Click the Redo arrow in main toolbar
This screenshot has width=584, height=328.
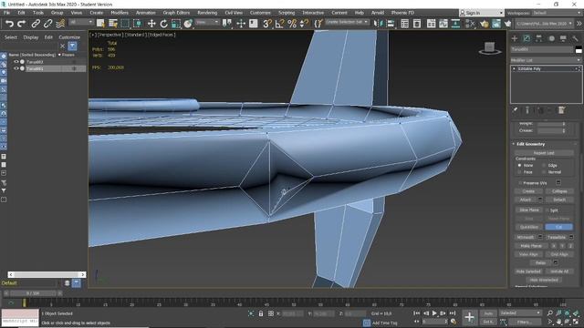[22, 24]
